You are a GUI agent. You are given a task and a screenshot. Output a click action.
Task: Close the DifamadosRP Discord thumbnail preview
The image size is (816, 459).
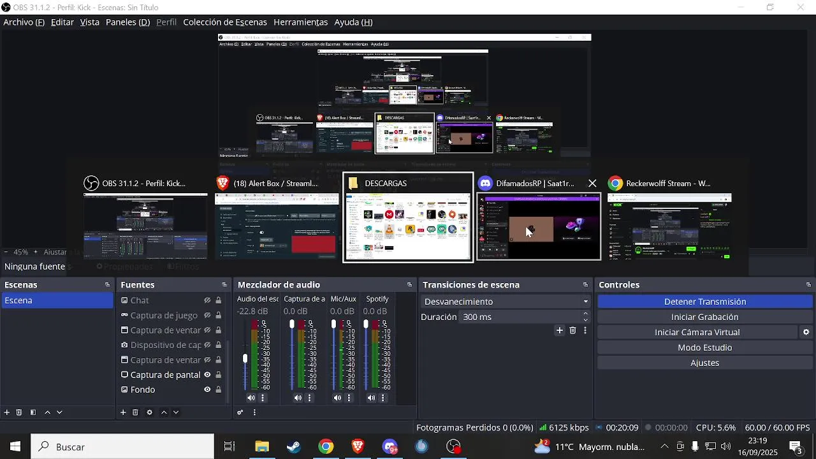592,183
